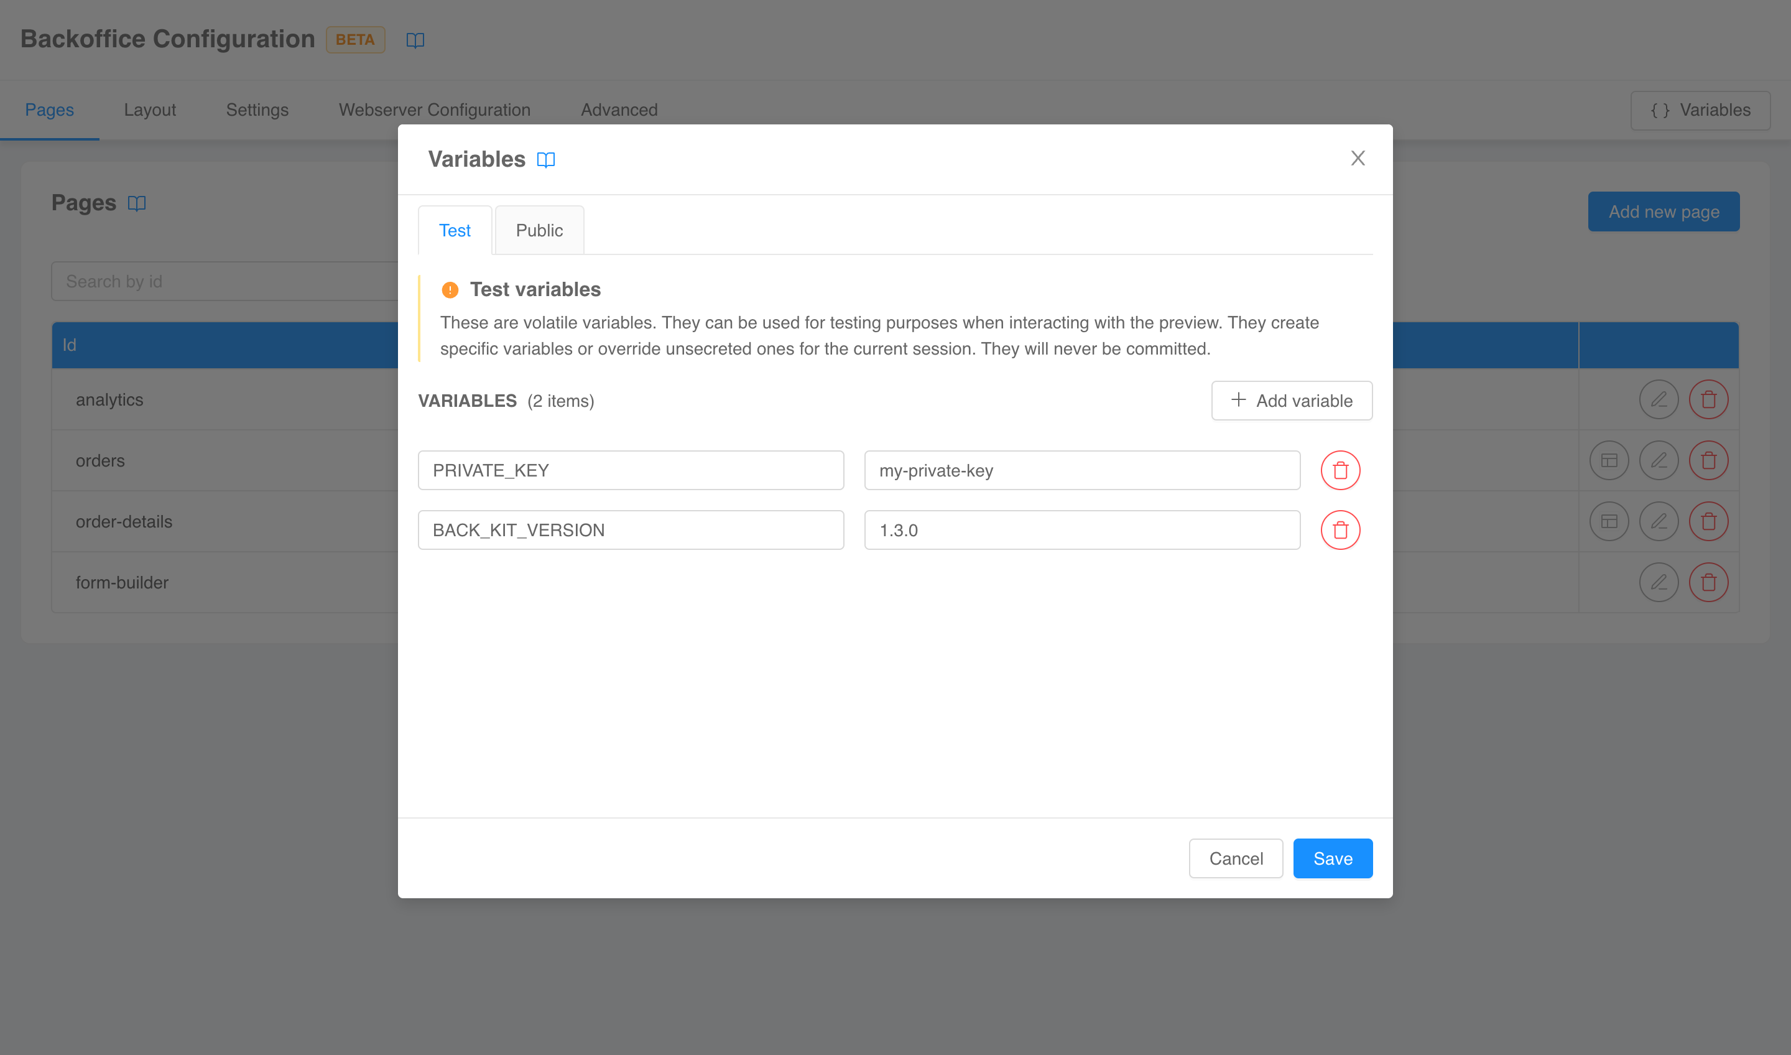Click the grid icon in the orders row
The height and width of the screenshot is (1055, 1791).
[x=1609, y=460]
